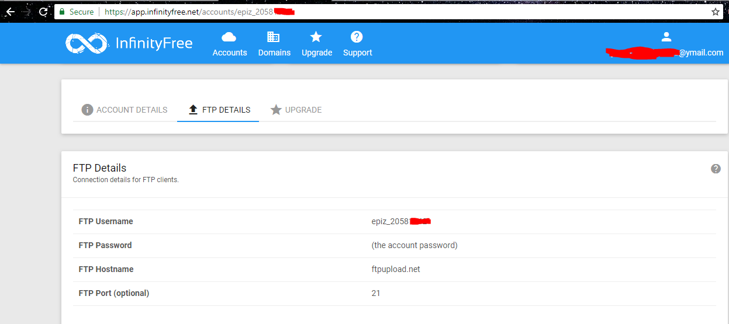Open Support via the question mark icon
This screenshot has height=324, width=729.
point(357,37)
